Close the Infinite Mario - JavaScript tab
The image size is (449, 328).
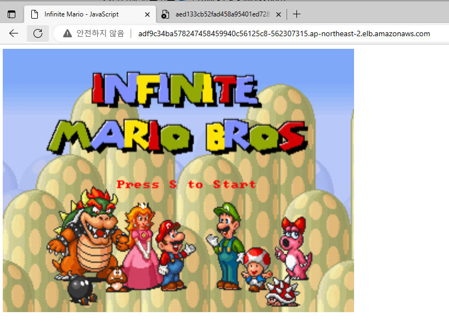click(147, 14)
